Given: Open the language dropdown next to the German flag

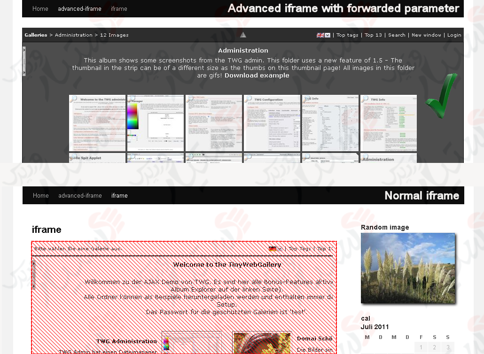Looking at the screenshot, I should [x=279, y=249].
